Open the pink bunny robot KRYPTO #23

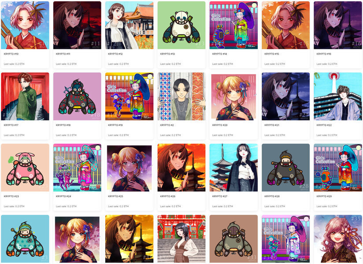(x=25, y=168)
